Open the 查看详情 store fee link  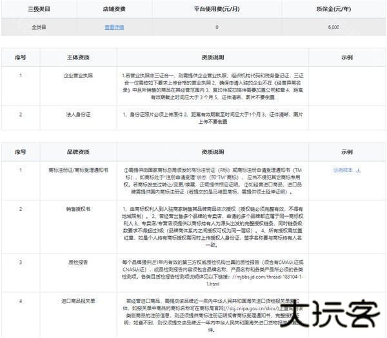coord(114,28)
